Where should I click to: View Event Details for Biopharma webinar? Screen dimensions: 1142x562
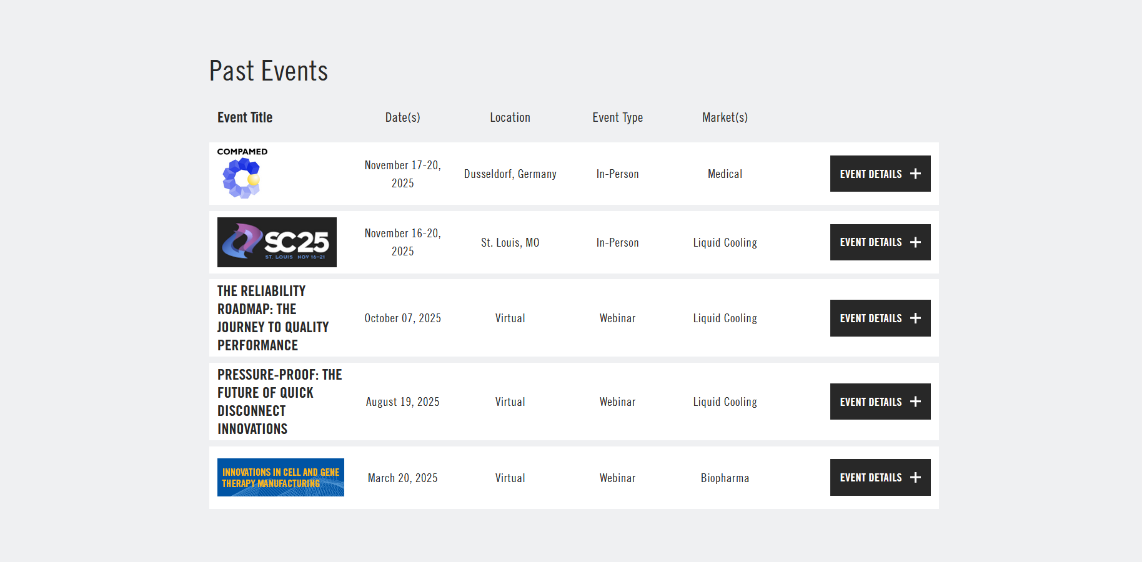pos(871,478)
